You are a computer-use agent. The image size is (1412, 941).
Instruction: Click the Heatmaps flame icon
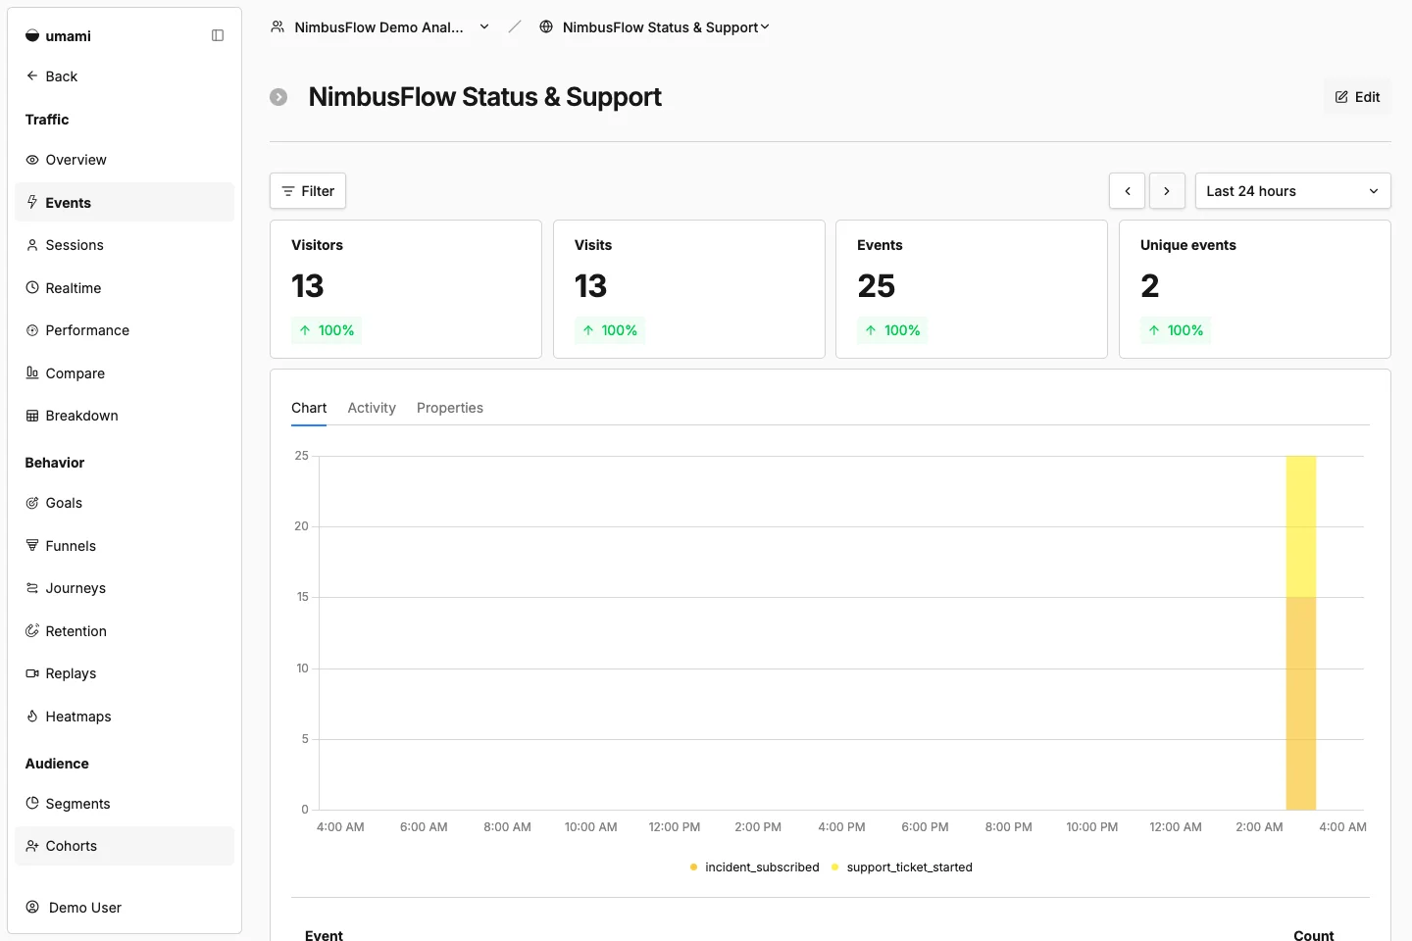(32, 716)
